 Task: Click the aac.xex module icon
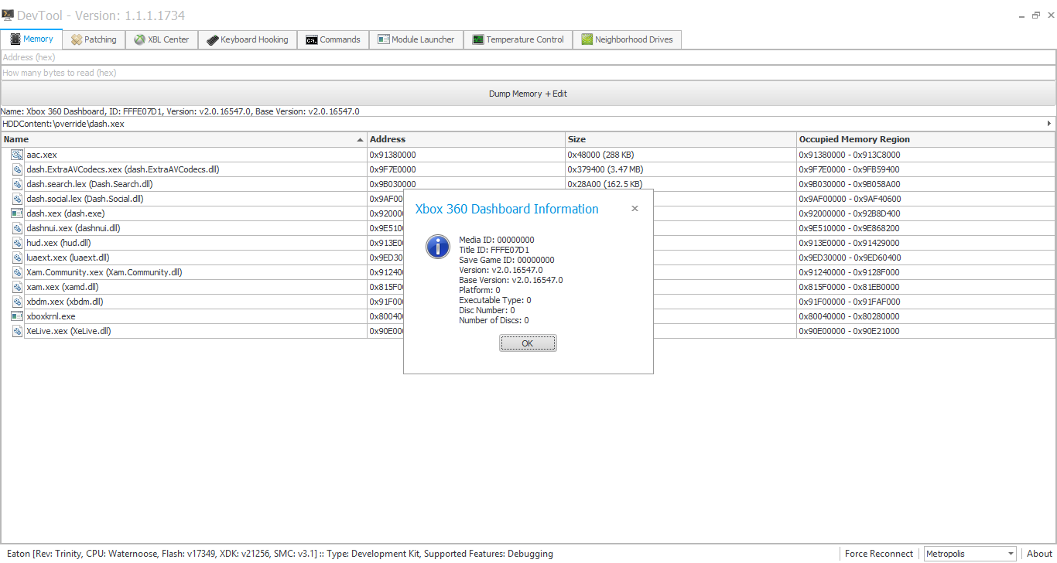click(17, 155)
